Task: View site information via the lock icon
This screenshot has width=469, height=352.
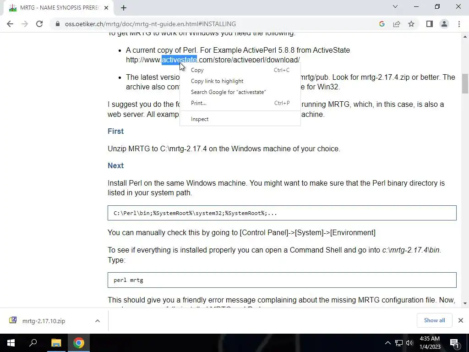Action: click(x=58, y=24)
